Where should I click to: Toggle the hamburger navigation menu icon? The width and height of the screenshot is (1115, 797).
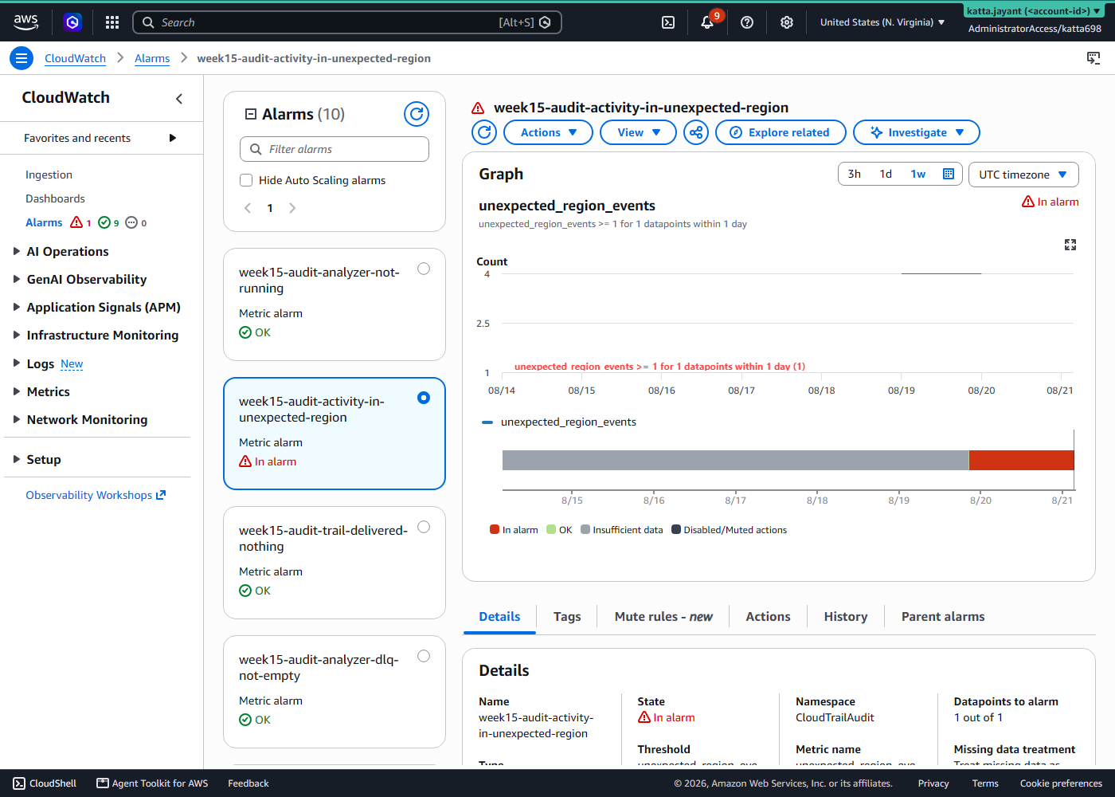click(22, 58)
